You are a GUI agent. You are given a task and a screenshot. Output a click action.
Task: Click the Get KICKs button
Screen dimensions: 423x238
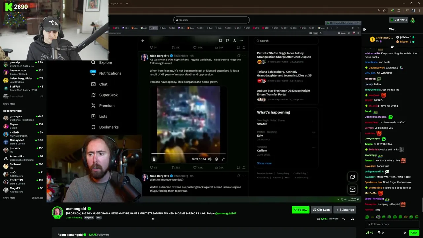pyautogui.click(x=399, y=20)
